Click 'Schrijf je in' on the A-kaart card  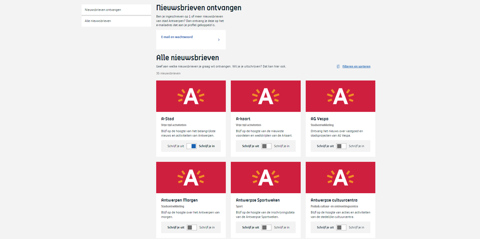point(282,146)
